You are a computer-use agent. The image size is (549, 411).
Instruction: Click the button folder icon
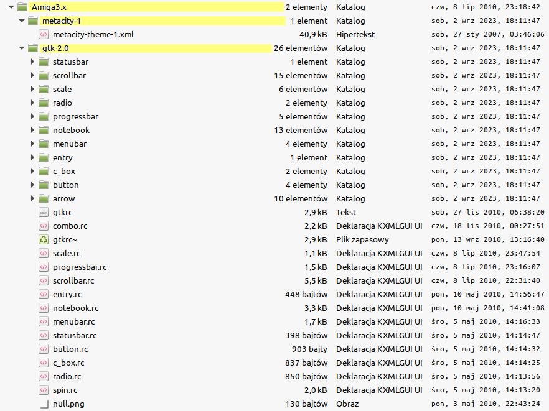click(x=44, y=185)
